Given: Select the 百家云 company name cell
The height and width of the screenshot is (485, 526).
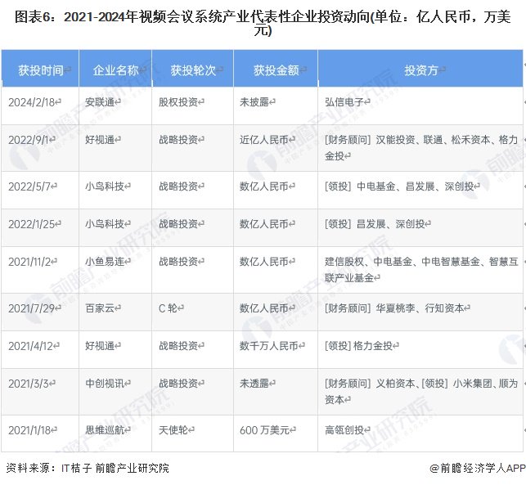Looking at the screenshot, I should pos(102,308).
